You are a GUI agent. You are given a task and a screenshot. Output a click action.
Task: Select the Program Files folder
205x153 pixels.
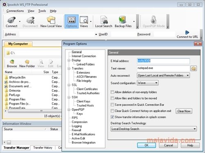17,99
